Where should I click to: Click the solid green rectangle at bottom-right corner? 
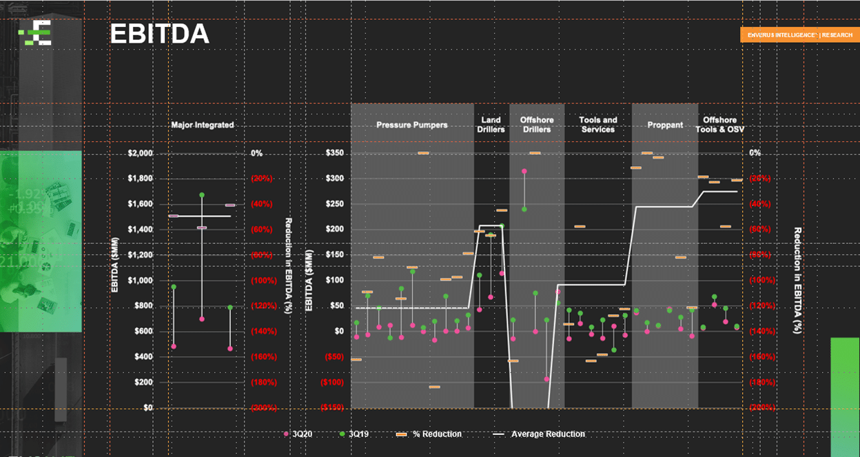(x=845, y=396)
